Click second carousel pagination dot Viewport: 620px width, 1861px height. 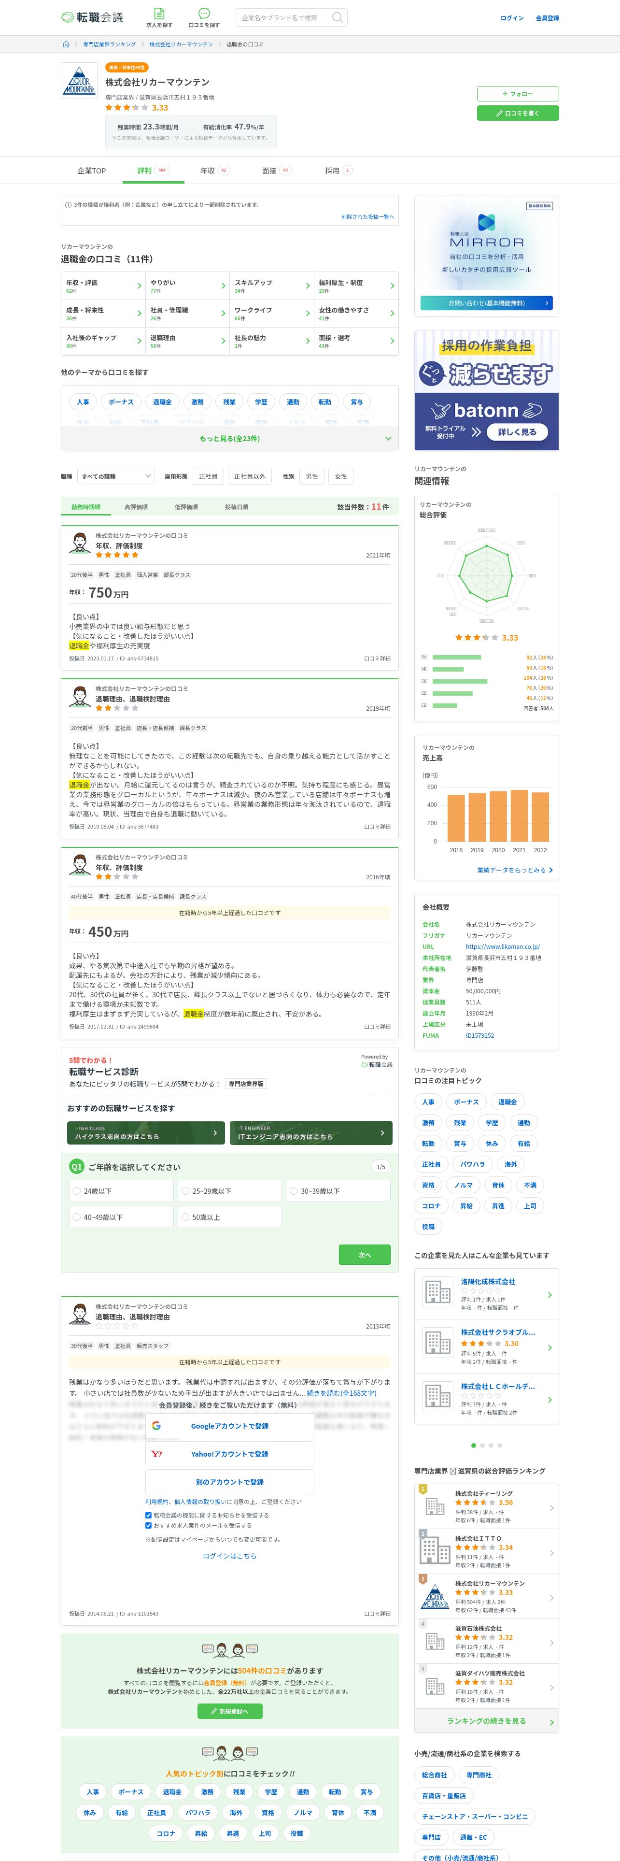pyautogui.click(x=482, y=1446)
